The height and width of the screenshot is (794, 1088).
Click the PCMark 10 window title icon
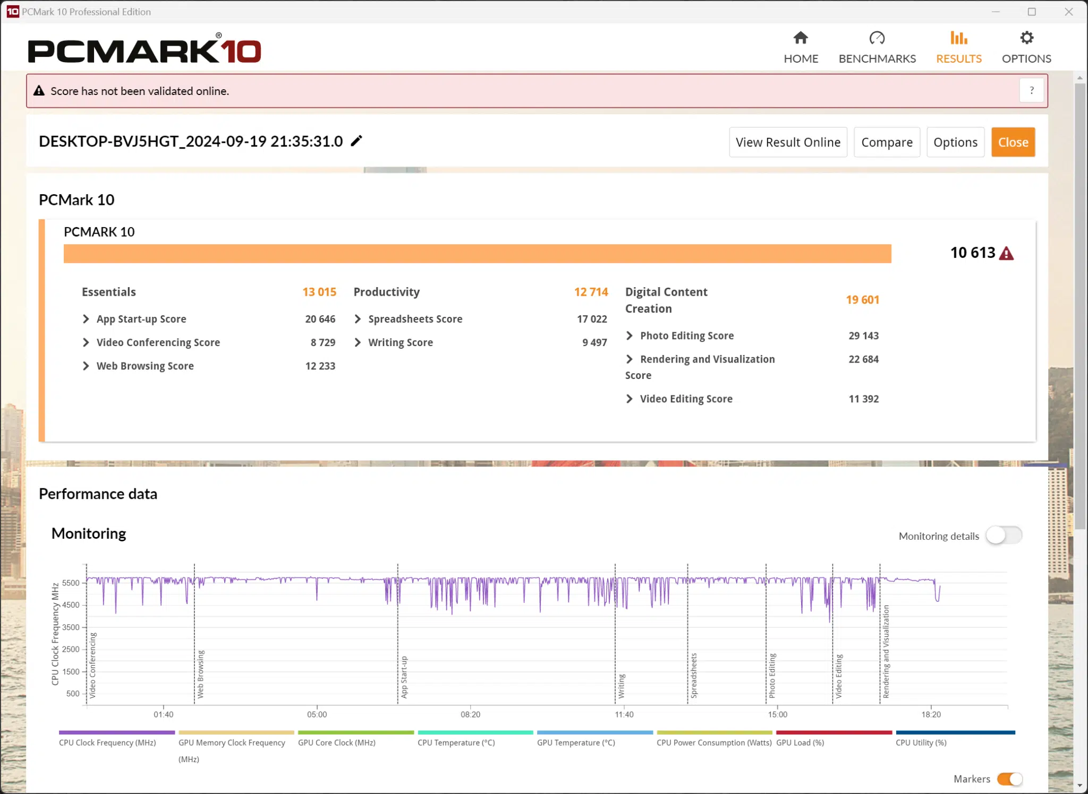point(12,12)
